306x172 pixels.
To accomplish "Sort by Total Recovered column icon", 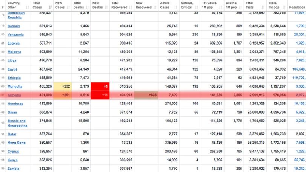I will coord(131,8).
